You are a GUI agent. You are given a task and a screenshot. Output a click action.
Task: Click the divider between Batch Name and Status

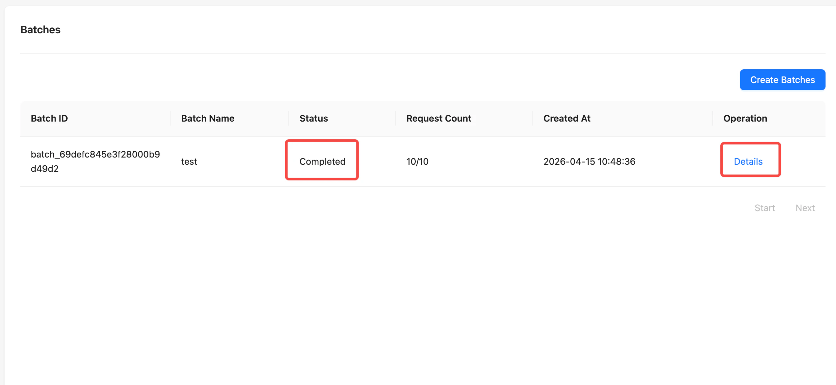point(289,118)
